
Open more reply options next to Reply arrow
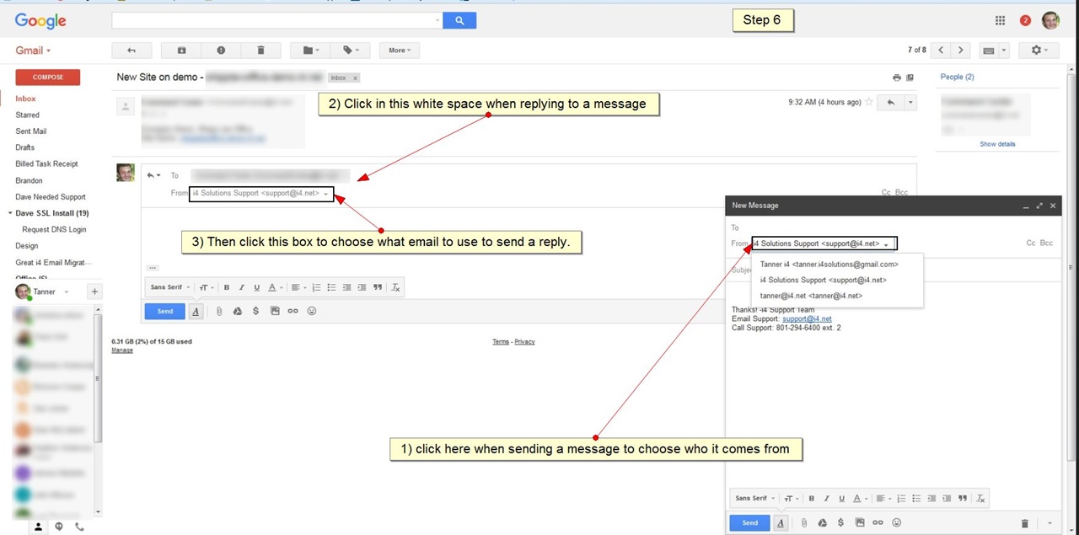910,102
